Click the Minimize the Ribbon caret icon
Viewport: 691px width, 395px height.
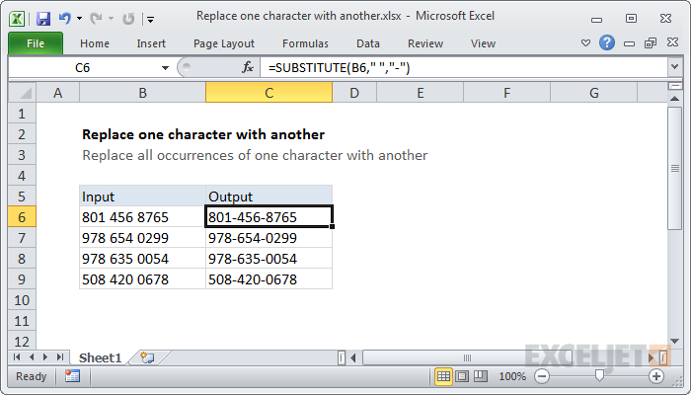pyautogui.click(x=585, y=43)
